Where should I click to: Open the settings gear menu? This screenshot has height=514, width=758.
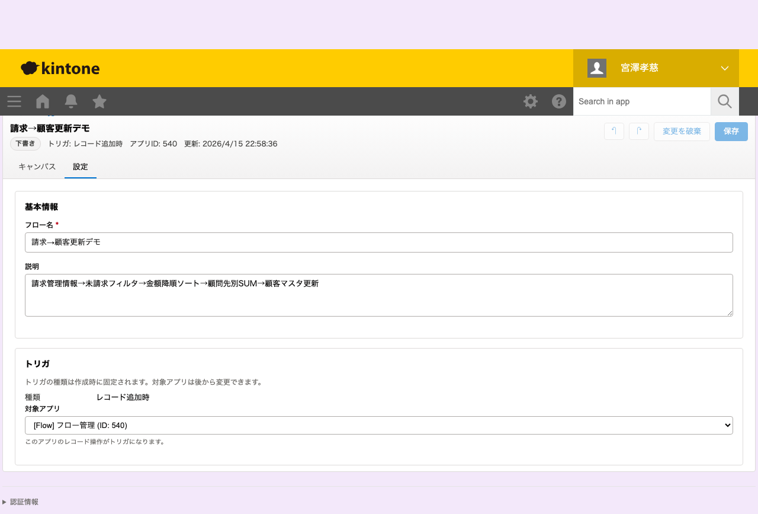tap(531, 101)
